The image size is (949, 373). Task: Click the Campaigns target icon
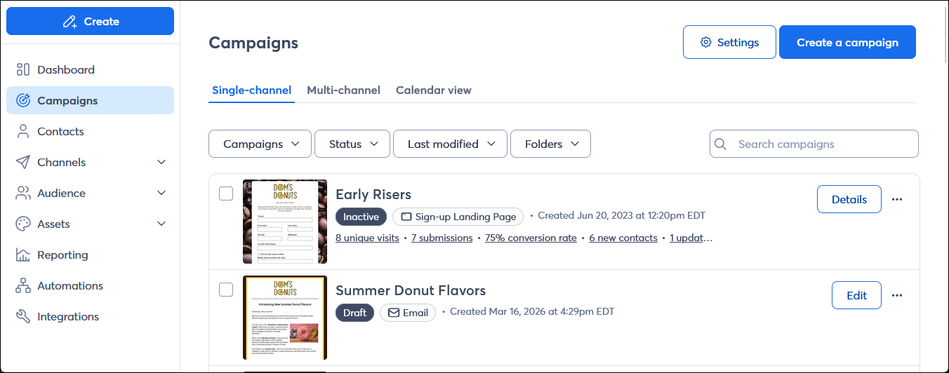tap(23, 100)
